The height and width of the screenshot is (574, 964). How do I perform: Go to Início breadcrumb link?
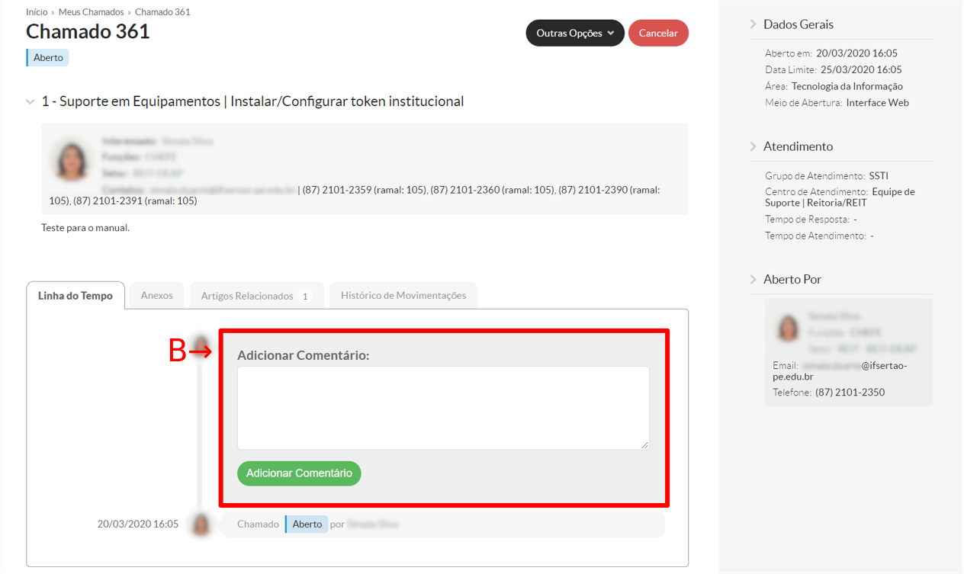point(37,12)
